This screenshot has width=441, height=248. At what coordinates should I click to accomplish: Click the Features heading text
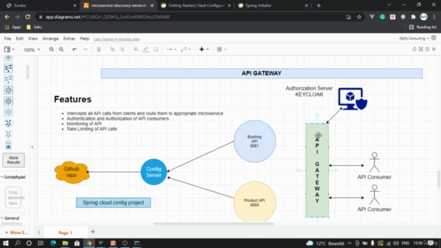click(72, 99)
